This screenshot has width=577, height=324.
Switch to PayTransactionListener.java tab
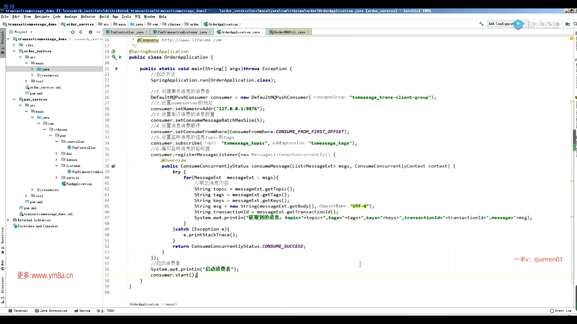coord(182,32)
